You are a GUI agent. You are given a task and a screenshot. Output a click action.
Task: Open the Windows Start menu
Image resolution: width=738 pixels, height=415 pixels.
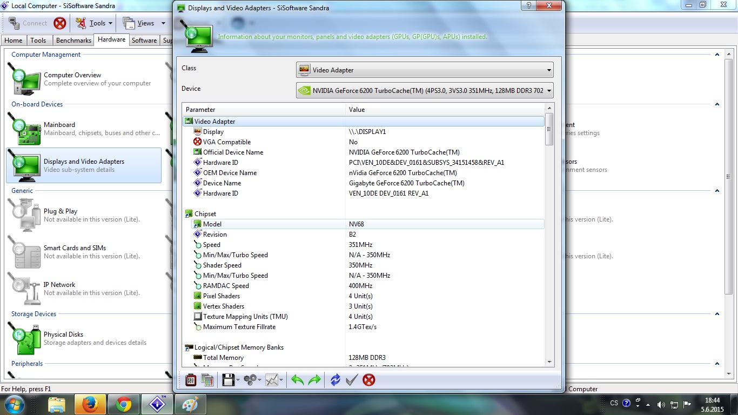[14, 404]
